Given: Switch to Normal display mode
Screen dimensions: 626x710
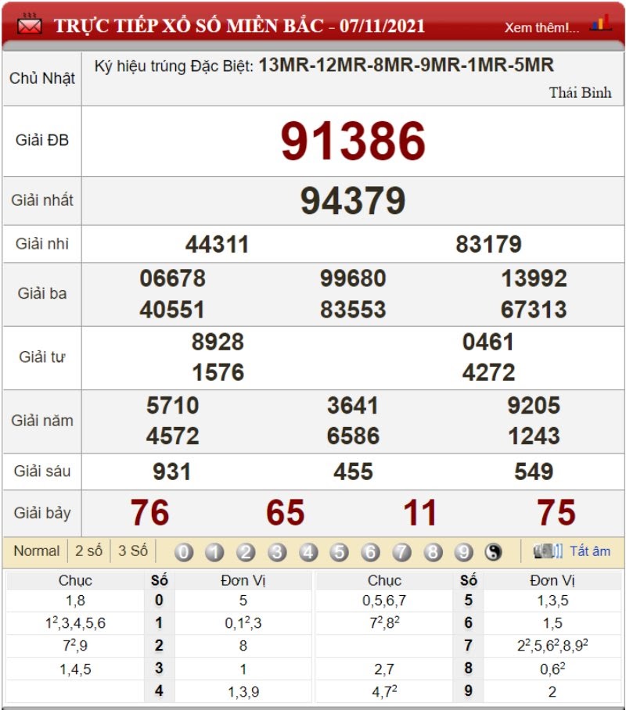Looking at the screenshot, I should (37, 551).
